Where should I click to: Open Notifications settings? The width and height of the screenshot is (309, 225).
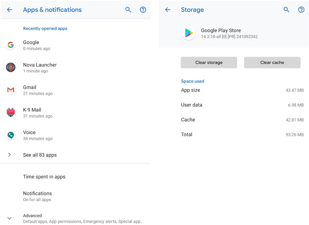coord(76,196)
